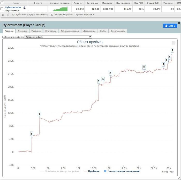
Task: Expand the Группы игроков dropdown
Action: (85, 15)
